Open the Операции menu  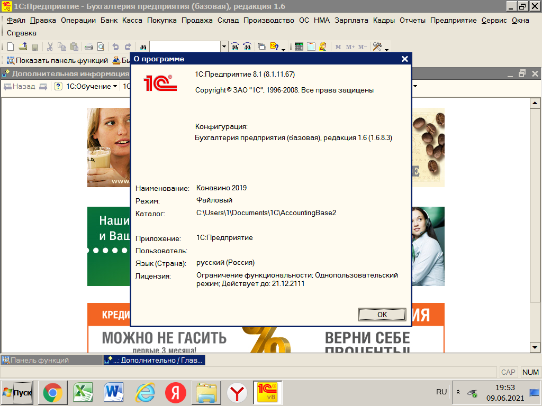click(78, 21)
